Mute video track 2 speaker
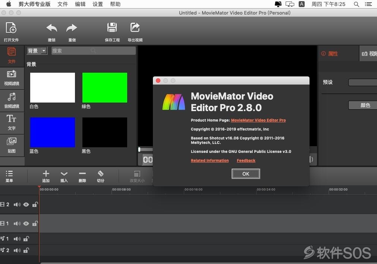Image resolution: width=377 pixels, height=264 pixels. point(17,205)
